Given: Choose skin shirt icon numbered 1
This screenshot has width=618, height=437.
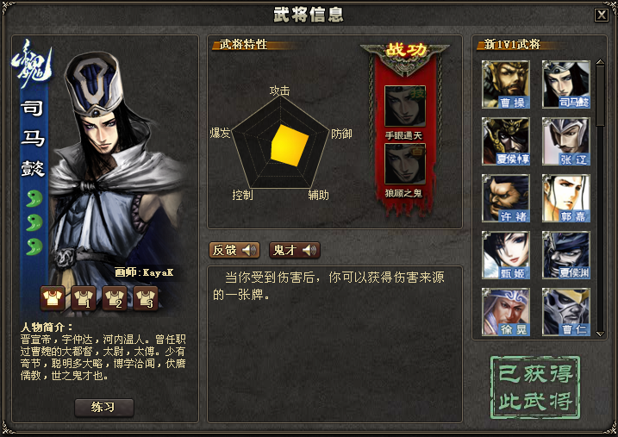Looking at the screenshot, I should 84,298.
